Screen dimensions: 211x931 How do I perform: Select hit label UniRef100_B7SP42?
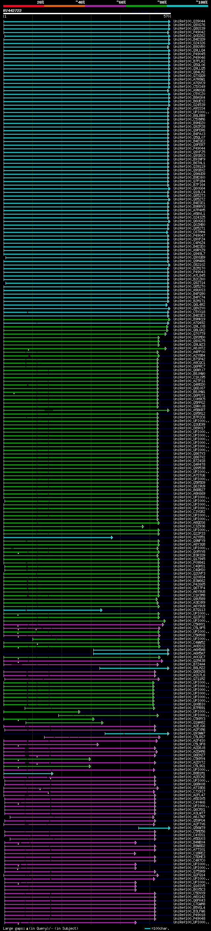pyautogui.click(x=189, y=359)
